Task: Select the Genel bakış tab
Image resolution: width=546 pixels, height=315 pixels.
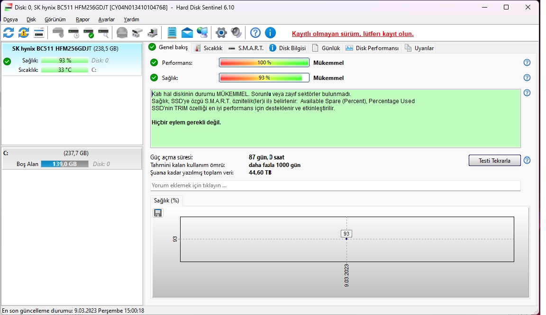Action: tap(169, 47)
